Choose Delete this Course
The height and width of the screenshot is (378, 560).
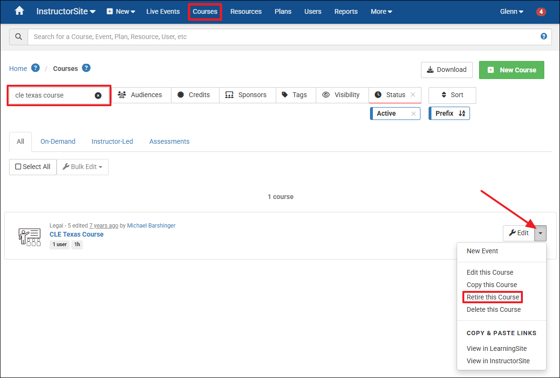point(493,309)
